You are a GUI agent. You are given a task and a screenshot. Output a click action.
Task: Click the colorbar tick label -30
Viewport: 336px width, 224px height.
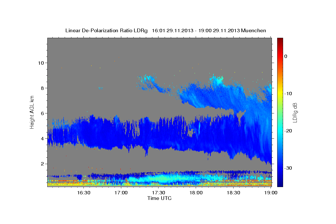click(x=288, y=168)
